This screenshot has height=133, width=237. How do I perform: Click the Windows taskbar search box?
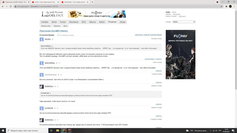[x=27, y=130]
